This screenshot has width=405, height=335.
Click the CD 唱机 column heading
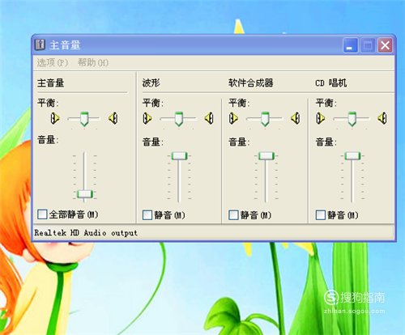click(331, 83)
